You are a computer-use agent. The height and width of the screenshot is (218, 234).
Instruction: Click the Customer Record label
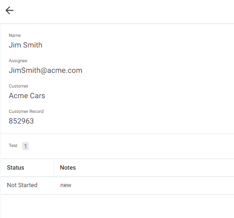click(x=26, y=112)
